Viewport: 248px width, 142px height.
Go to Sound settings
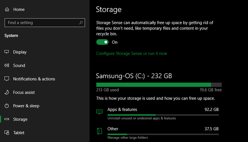point(19,66)
